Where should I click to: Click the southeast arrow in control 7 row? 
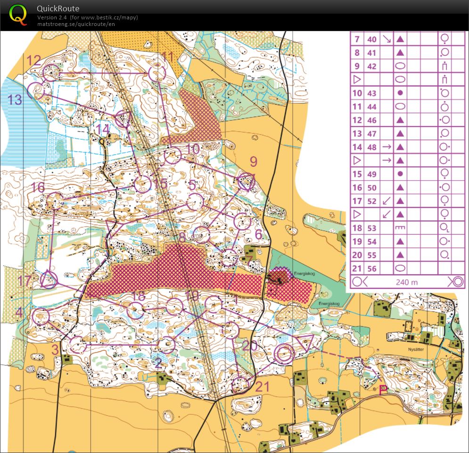click(387, 40)
